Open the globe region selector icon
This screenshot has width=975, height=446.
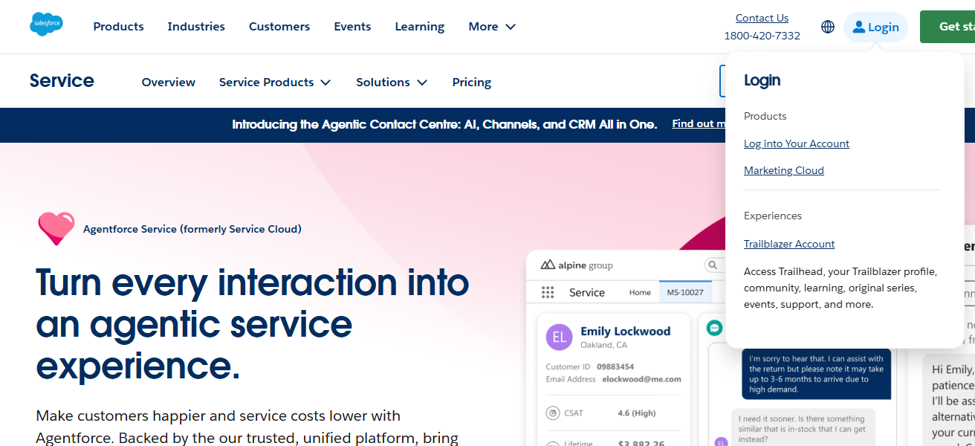tap(828, 27)
